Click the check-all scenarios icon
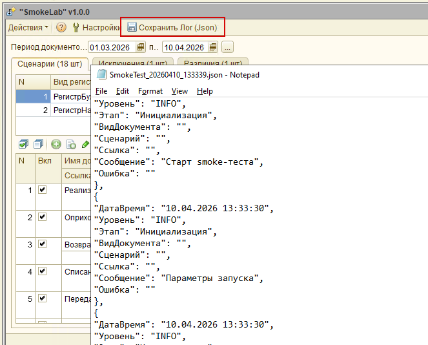Viewport: 428px width, 345px height. (23, 144)
